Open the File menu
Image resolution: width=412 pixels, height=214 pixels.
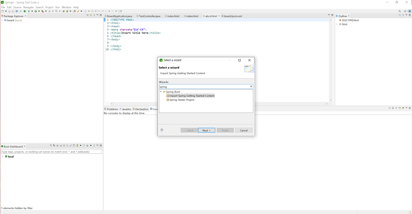click(x=3, y=8)
